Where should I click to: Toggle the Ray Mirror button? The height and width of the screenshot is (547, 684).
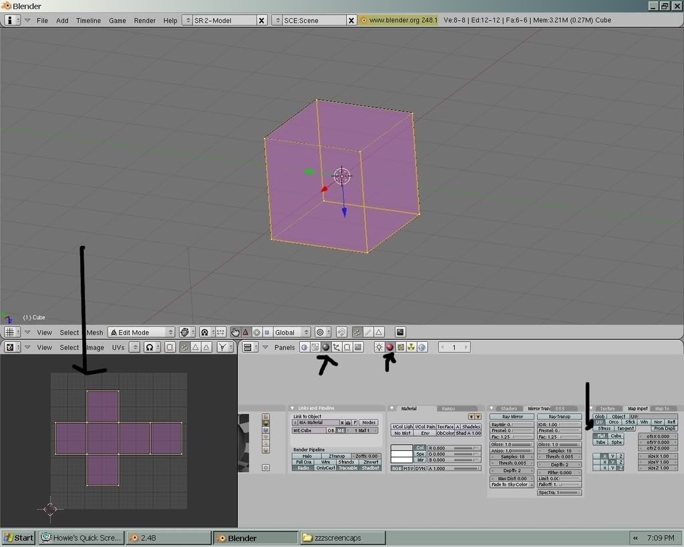pos(512,416)
